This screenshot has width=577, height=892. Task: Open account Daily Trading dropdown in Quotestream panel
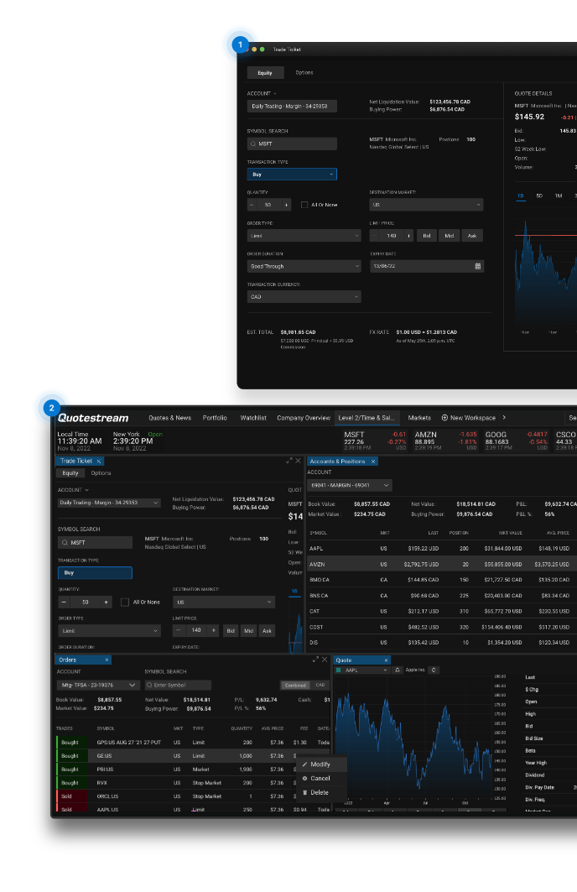[x=109, y=503]
